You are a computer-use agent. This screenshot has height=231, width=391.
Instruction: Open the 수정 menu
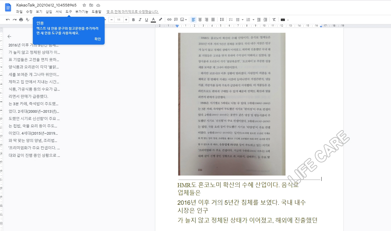click(x=29, y=12)
